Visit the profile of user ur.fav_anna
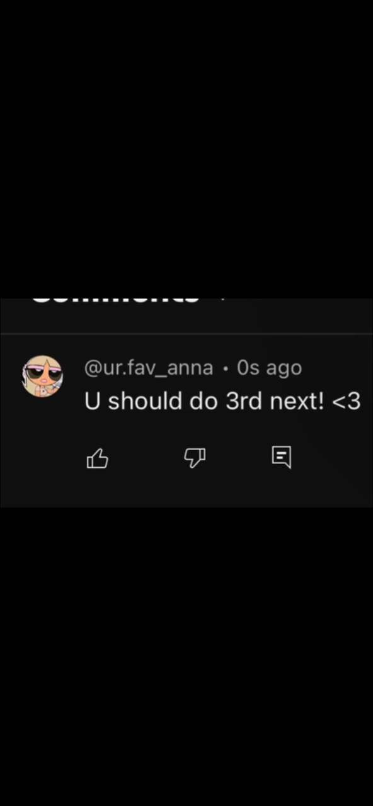373x806 pixels. [x=149, y=368]
